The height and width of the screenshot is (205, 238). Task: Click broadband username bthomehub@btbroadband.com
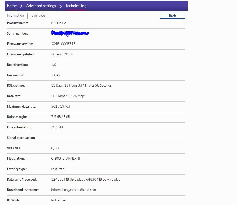tap(74, 190)
